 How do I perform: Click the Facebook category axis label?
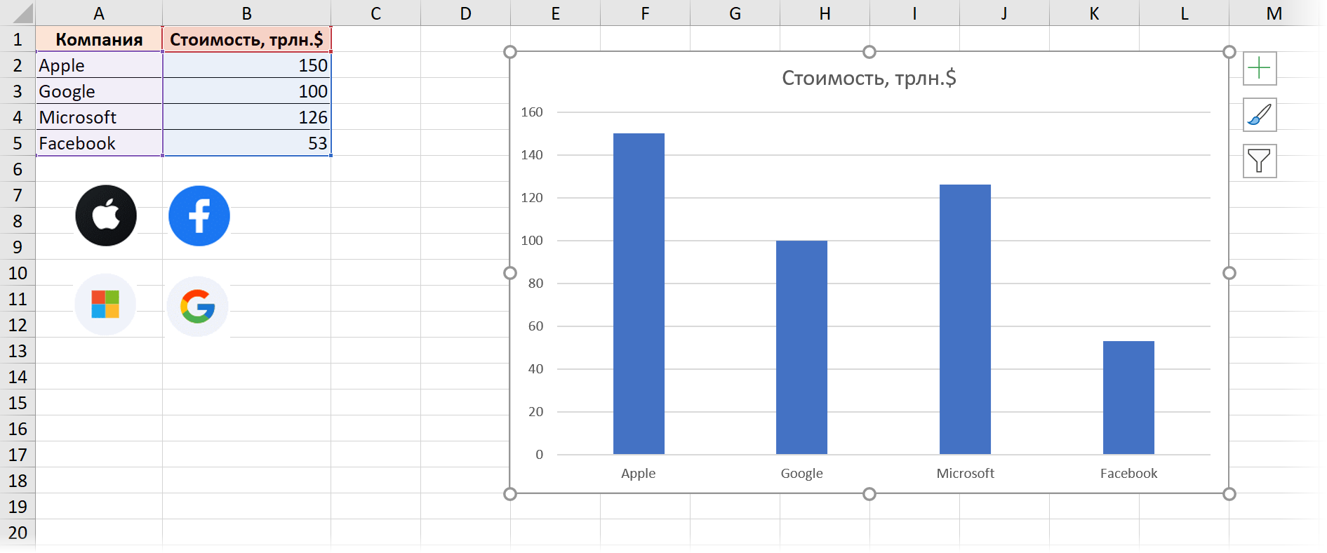(1128, 474)
